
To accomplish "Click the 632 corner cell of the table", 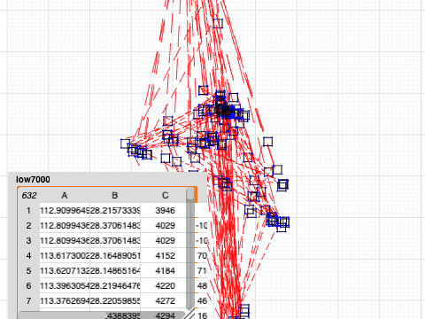I will [x=29, y=195].
